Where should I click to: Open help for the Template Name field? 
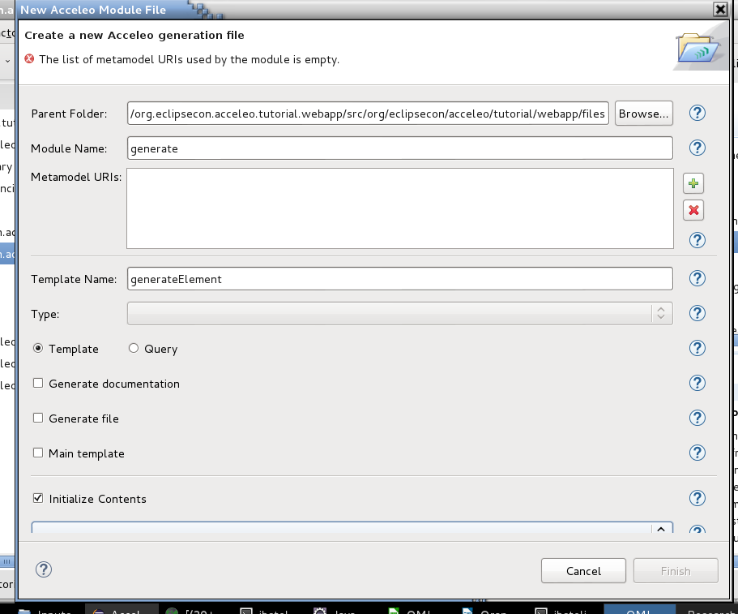(697, 278)
